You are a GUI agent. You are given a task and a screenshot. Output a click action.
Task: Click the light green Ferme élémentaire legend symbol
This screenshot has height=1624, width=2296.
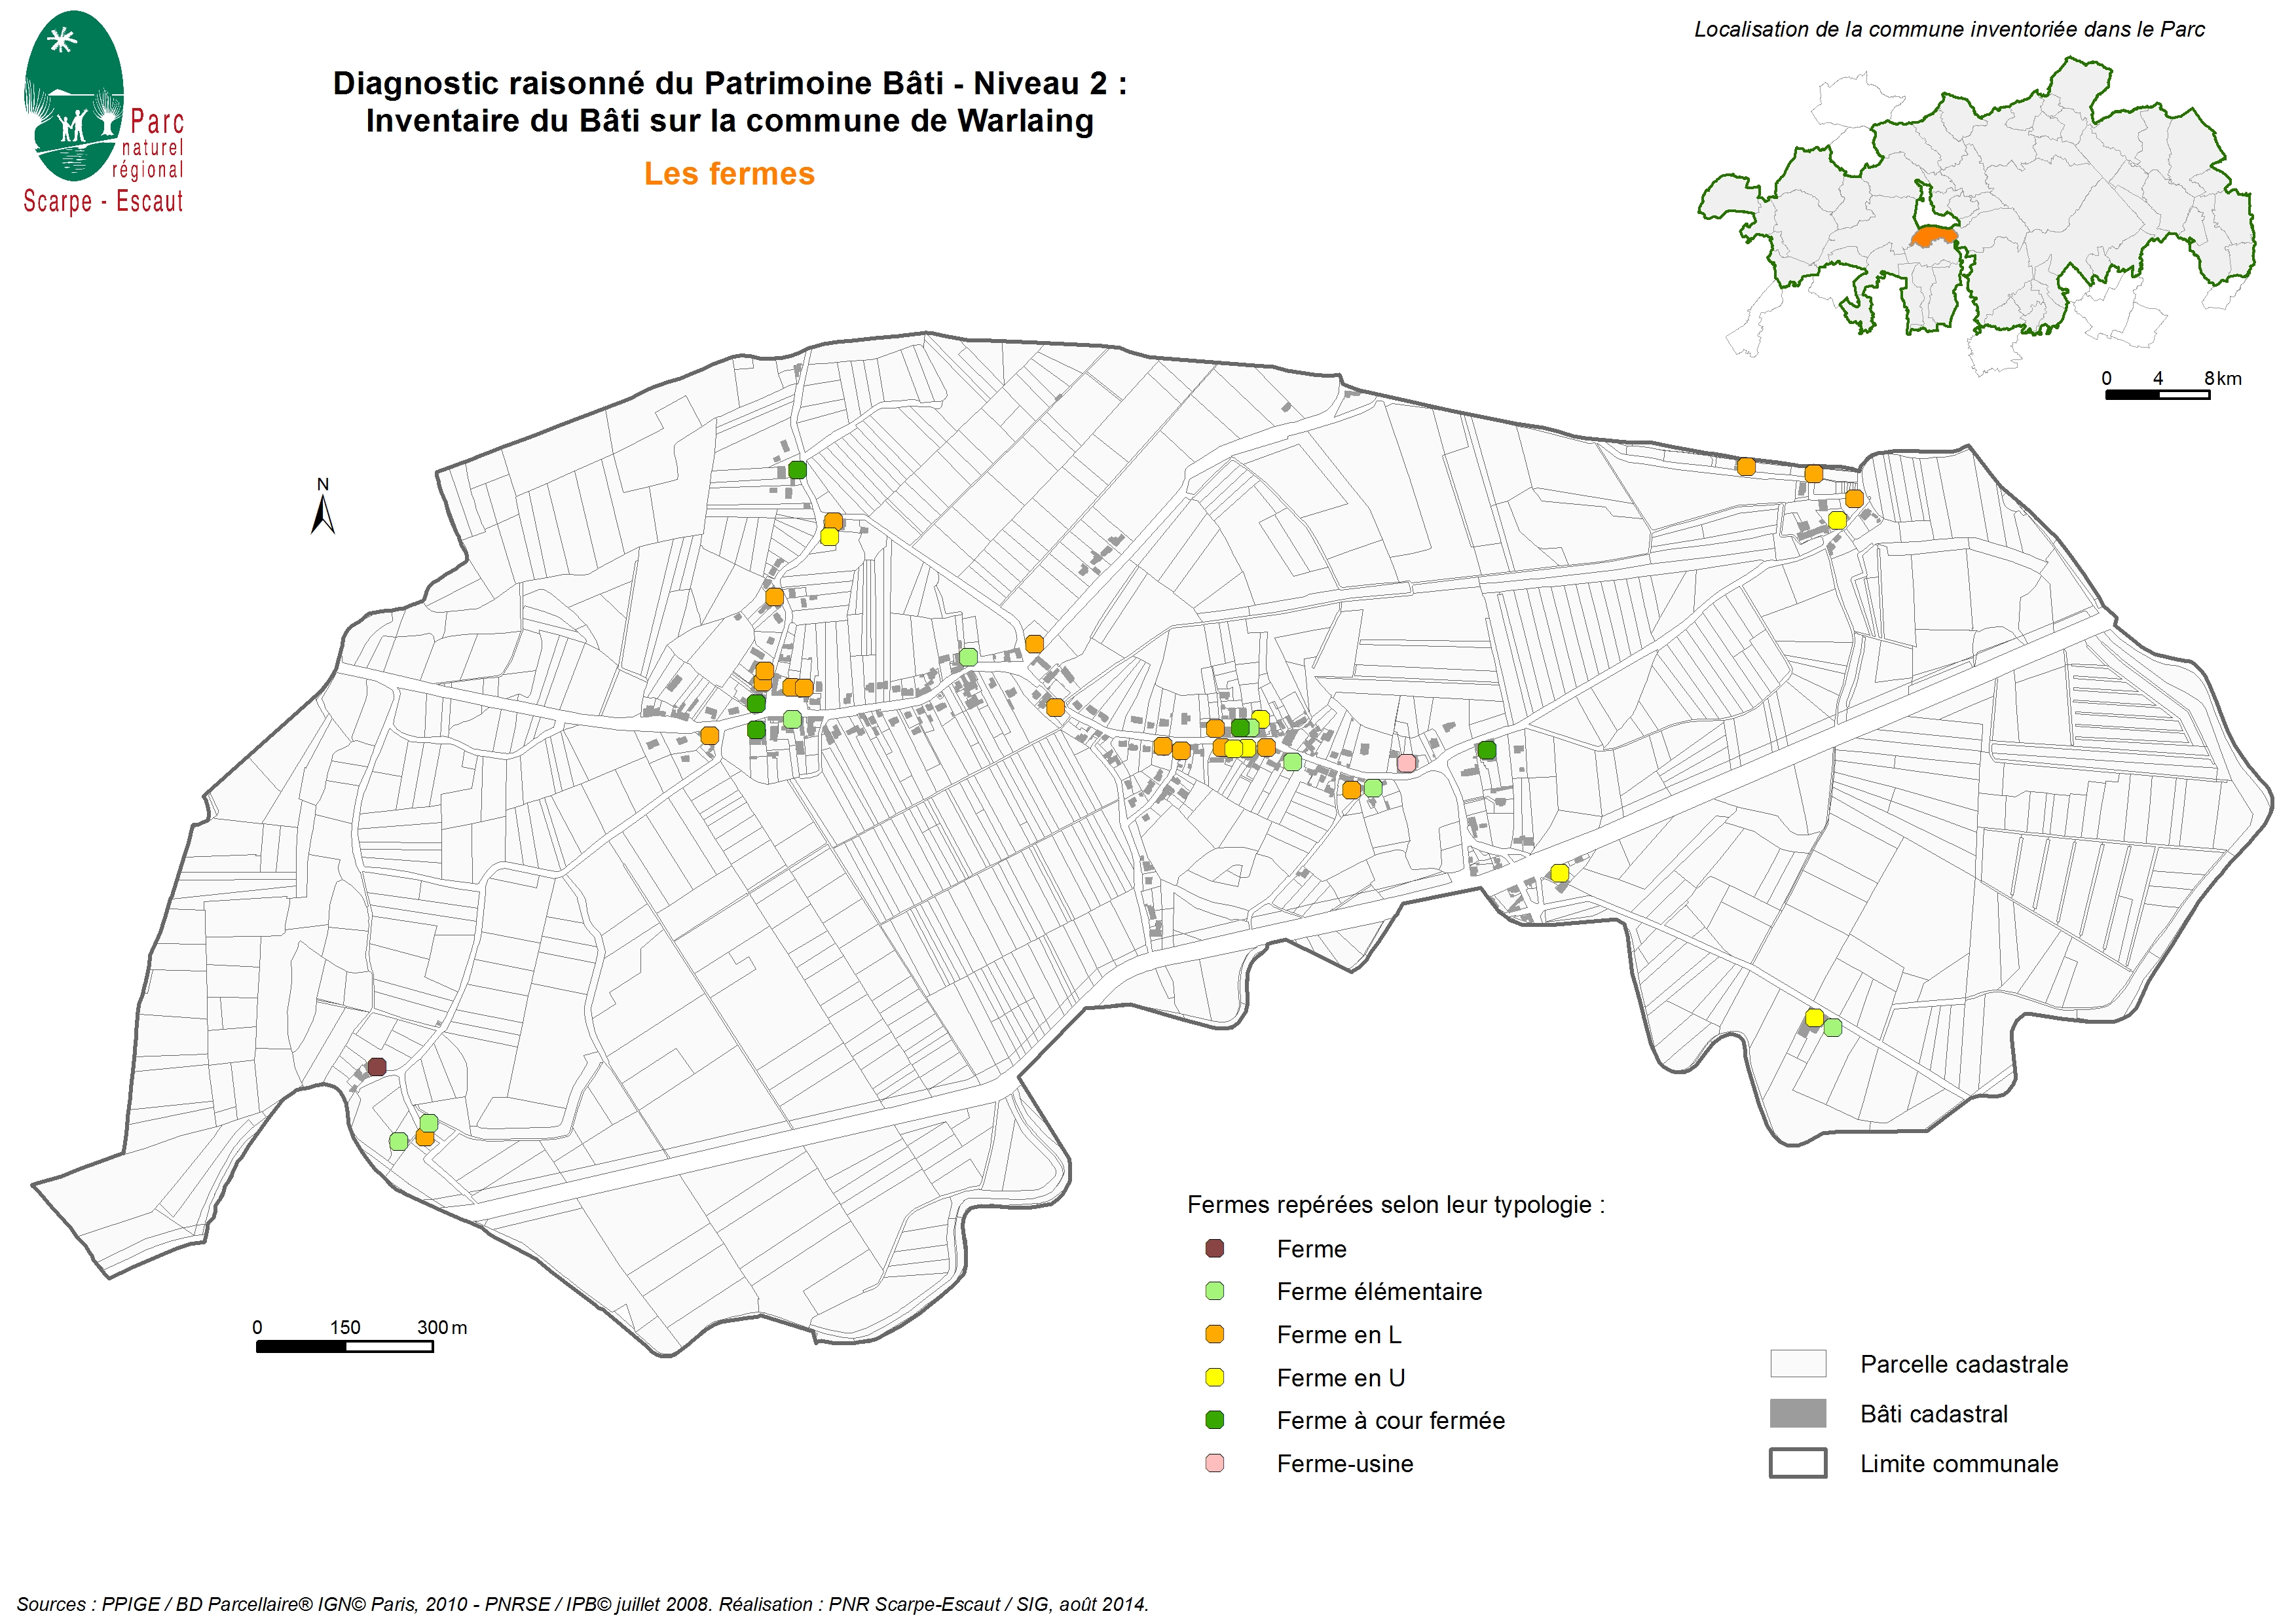pyautogui.click(x=1215, y=1291)
